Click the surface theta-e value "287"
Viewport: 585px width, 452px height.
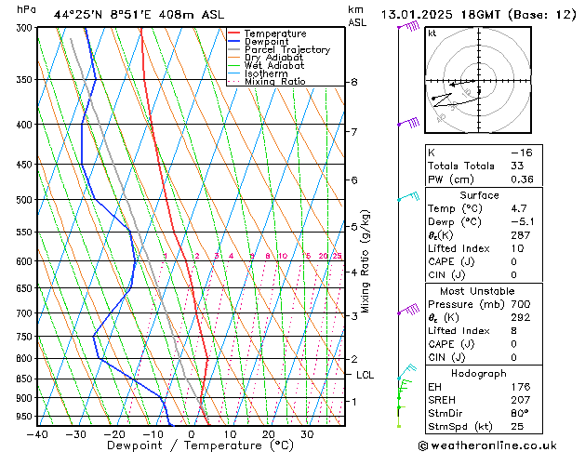[521, 235]
